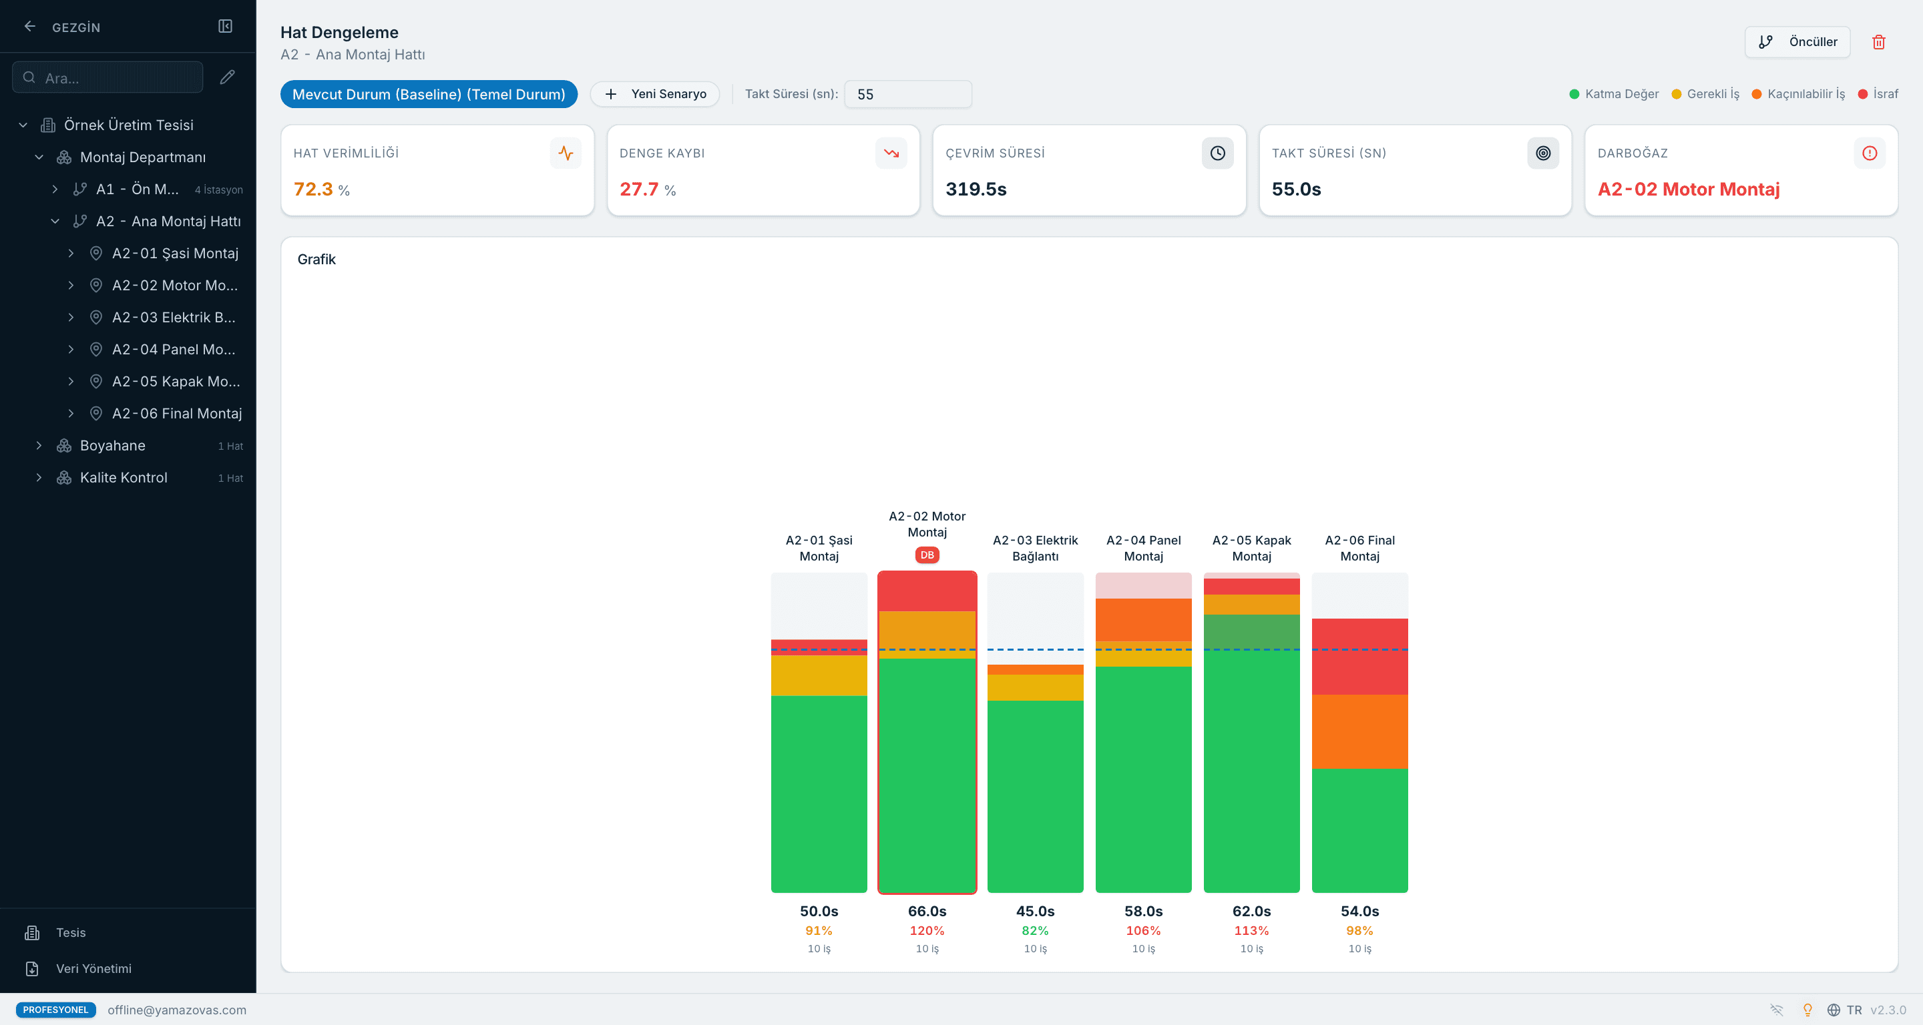Click the offline@yamazovas.com account text
Screen dimensions: 1923x1025
coord(177,1010)
